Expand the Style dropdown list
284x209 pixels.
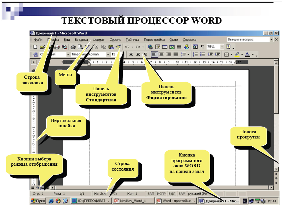point(68,54)
